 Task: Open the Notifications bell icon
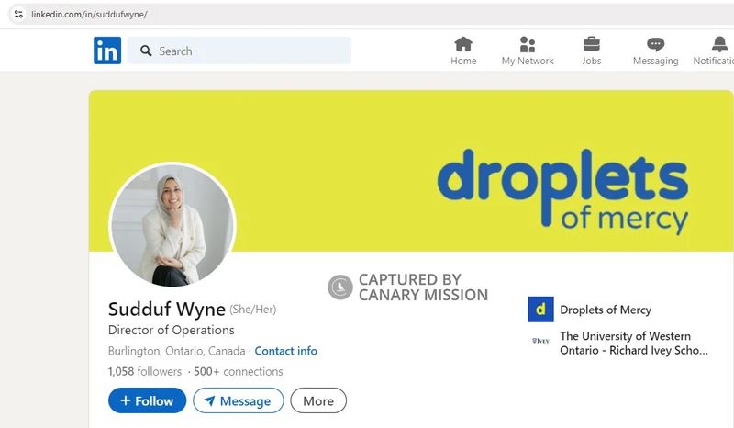[719, 44]
